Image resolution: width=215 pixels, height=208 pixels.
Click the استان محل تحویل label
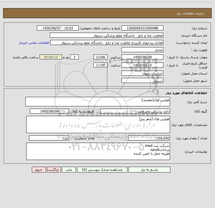(x=194, y=74)
